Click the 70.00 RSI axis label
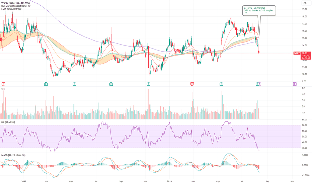 tap(304, 125)
